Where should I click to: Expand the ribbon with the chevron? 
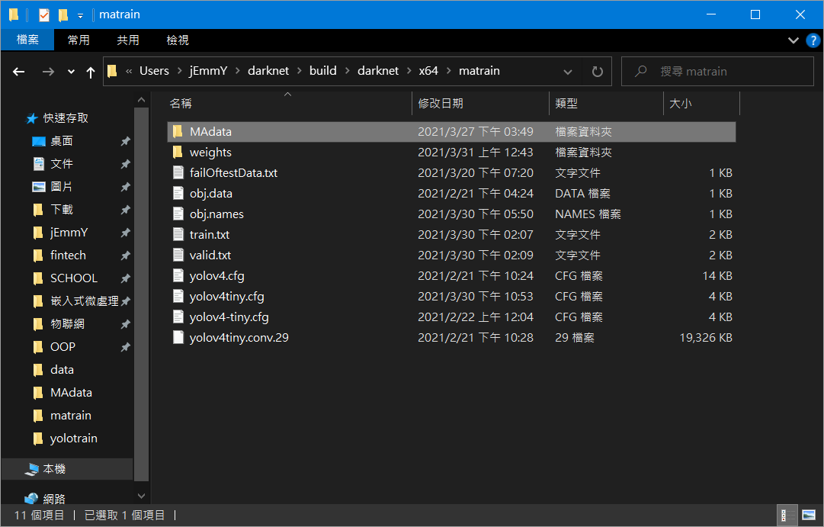coord(794,40)
